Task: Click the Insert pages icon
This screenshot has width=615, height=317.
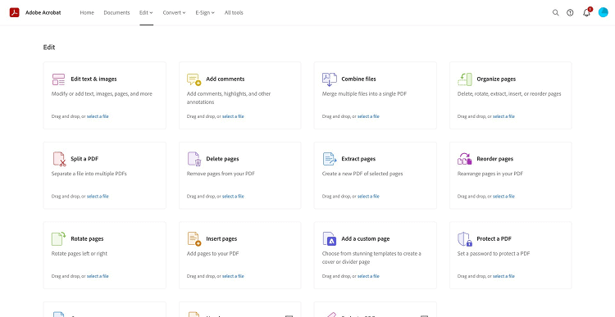Action: (194, 239)
